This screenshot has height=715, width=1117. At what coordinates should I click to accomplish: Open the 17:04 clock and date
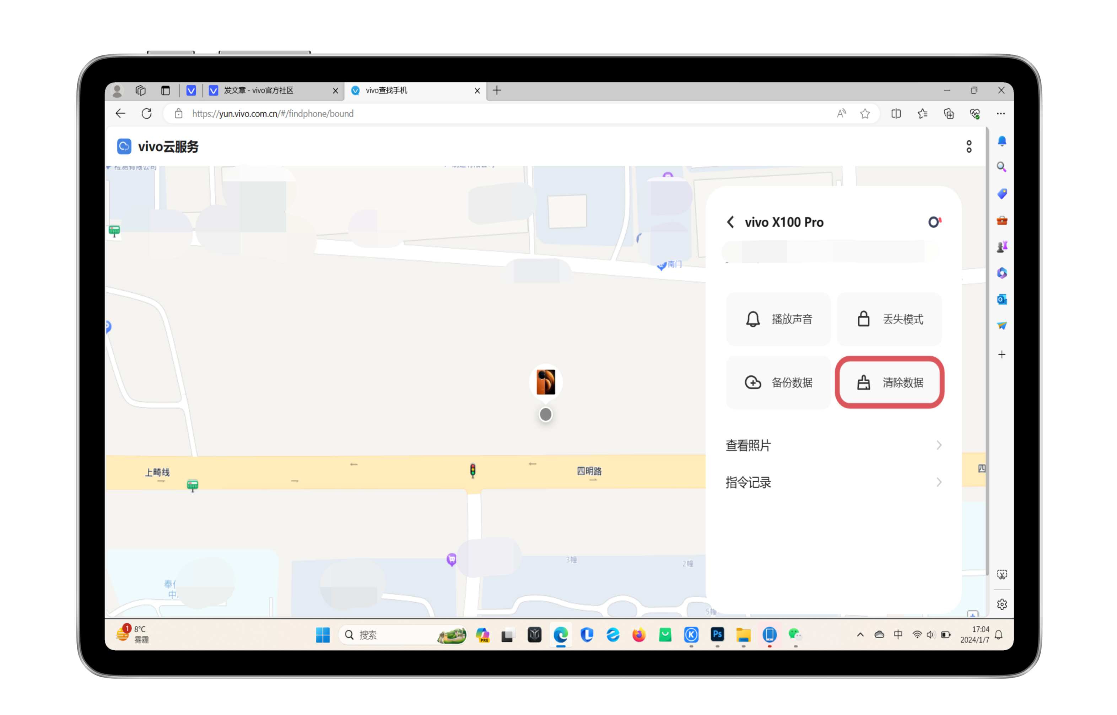click(x=975, y=635)
